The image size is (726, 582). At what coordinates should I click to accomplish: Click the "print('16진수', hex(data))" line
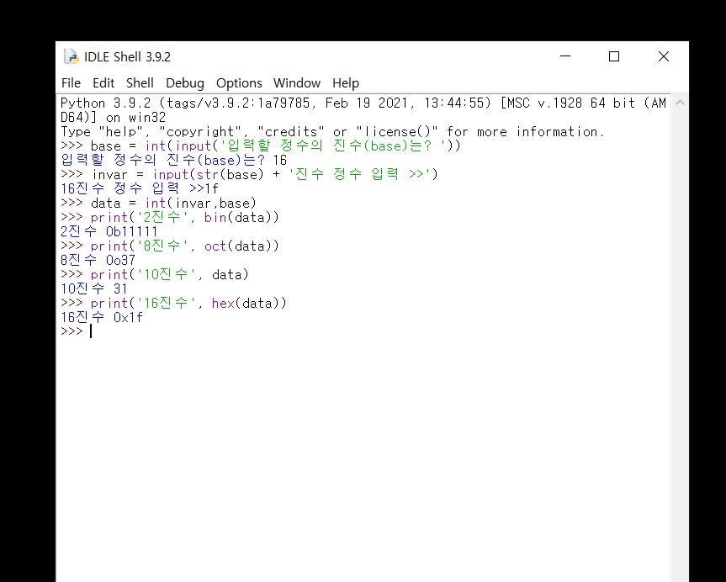click(173, 304)
